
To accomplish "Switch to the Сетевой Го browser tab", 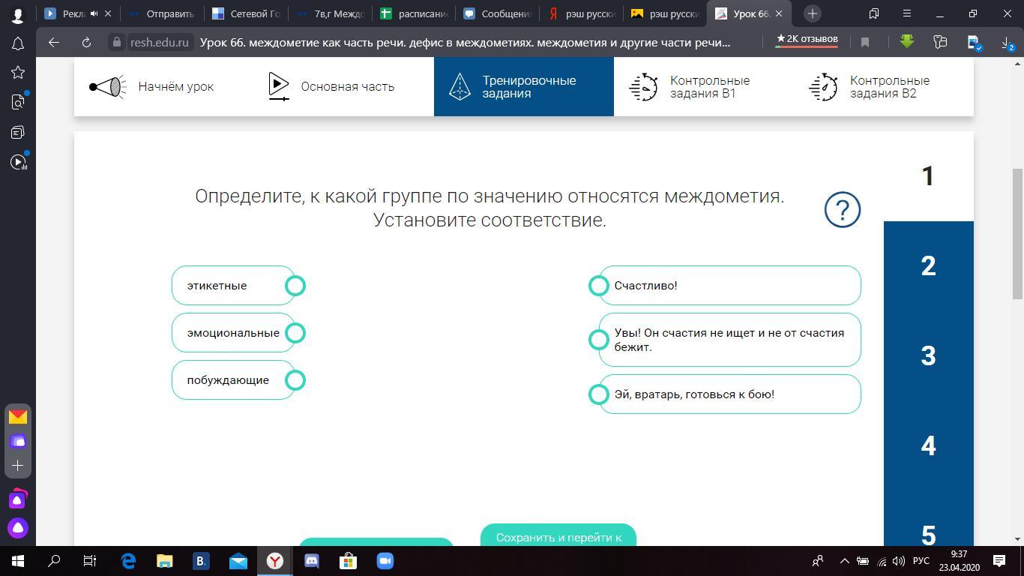I will coord(246,13).
